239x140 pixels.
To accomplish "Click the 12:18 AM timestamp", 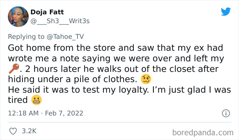I will pos(23,113).
